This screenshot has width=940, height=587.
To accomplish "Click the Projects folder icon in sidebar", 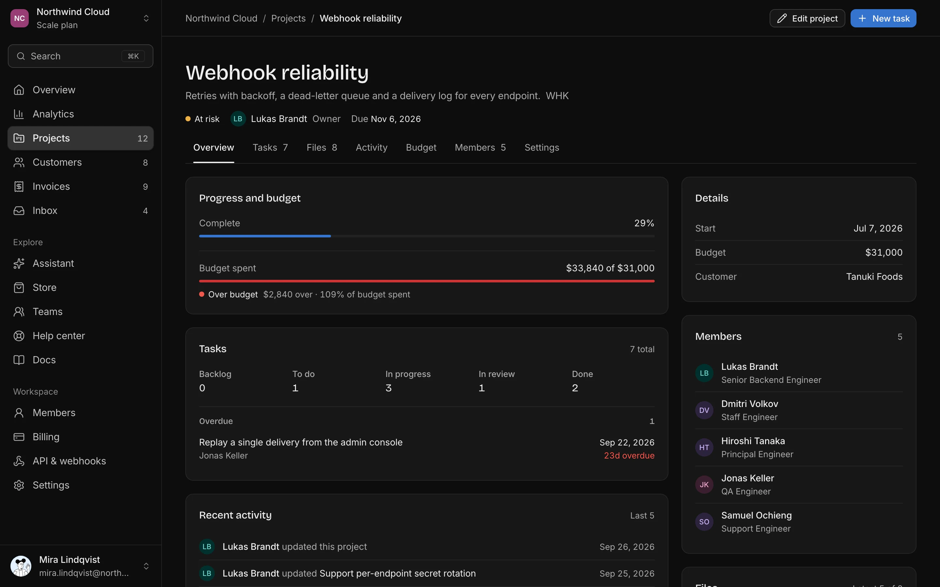I will pos(19,138).
